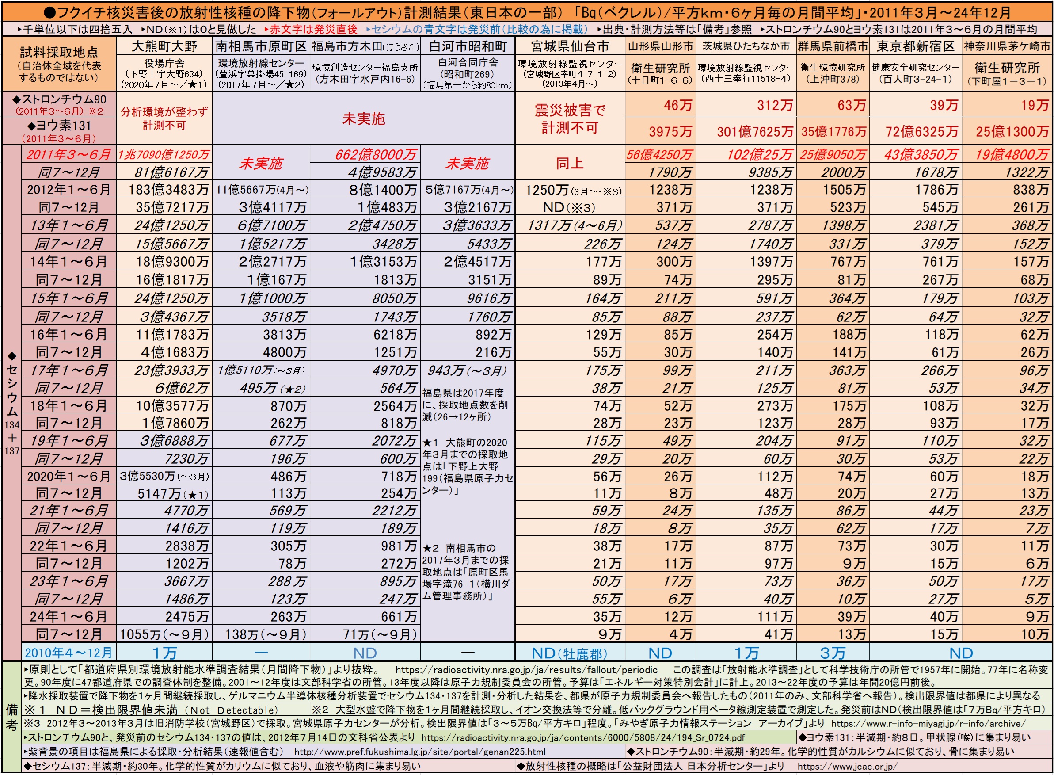Click the blue cell ND(牡鹿郡)

coord(570,653)
